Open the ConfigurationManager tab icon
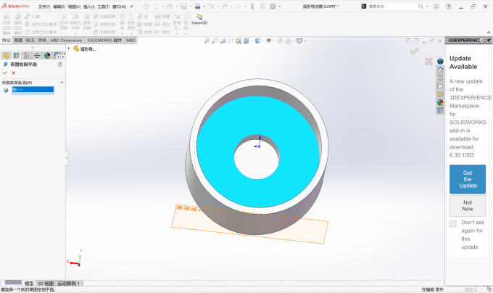Screen dimensions: 493x293 (x=27, y=56)
